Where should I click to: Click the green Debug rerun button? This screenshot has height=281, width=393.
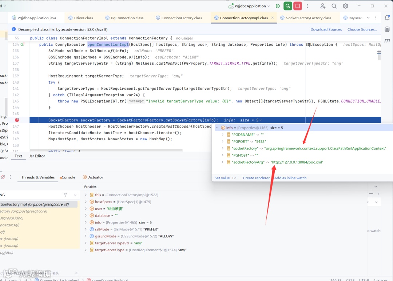tap(288, 6)
